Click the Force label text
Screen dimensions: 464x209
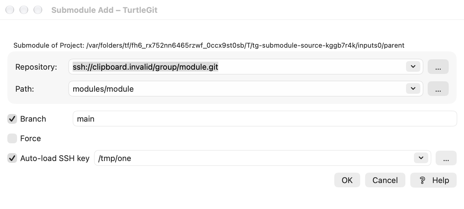(31, 138)
